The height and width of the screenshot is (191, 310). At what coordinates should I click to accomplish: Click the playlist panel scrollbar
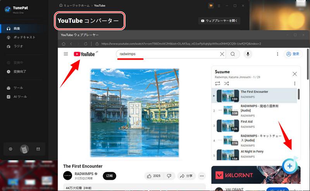point(298,94)
